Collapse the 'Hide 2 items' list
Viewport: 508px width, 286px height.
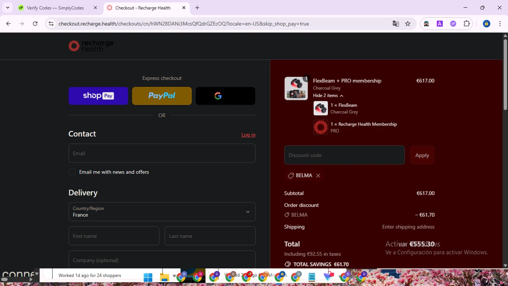(x=328, y=96)
